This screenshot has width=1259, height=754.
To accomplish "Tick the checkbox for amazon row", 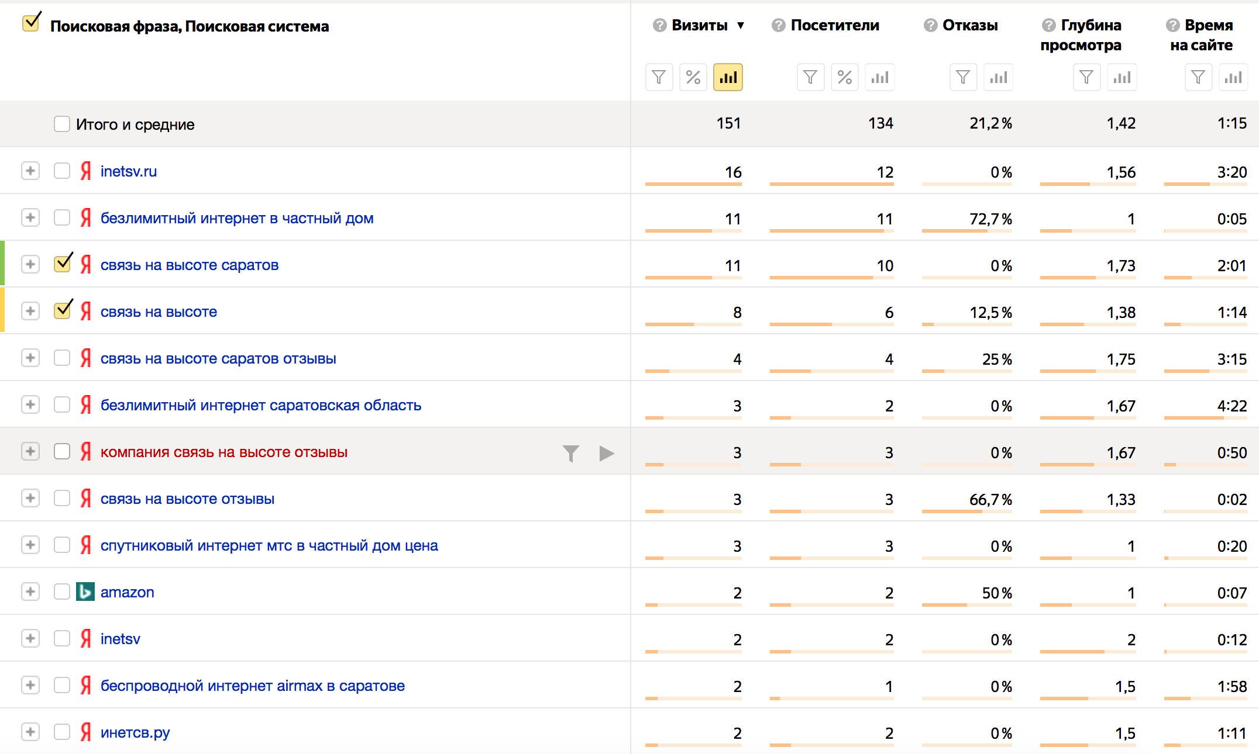I will 62,592.
